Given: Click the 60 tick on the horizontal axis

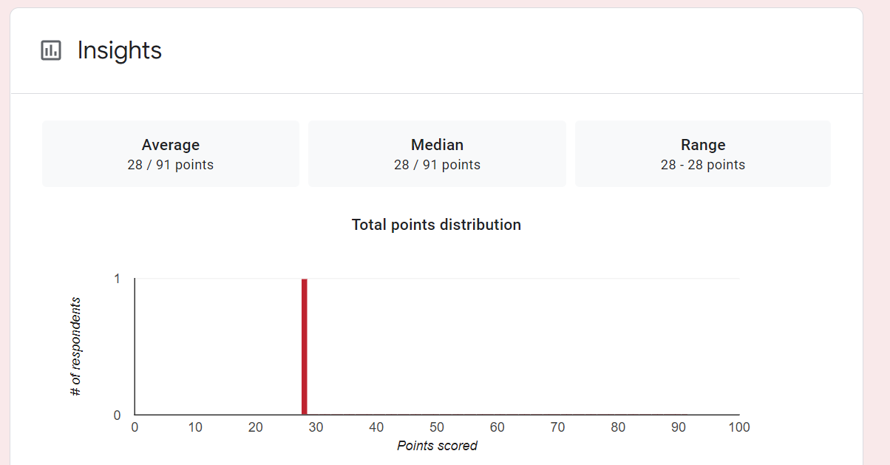Looking at the screenshot, I should click(497, 427).
